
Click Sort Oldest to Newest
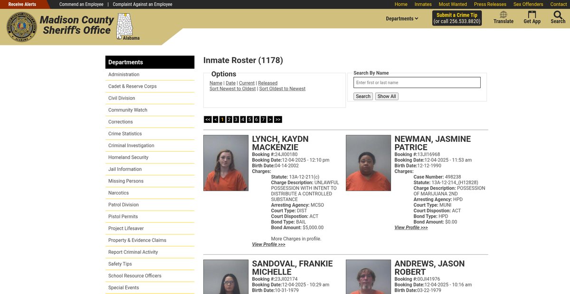(282, 89)
